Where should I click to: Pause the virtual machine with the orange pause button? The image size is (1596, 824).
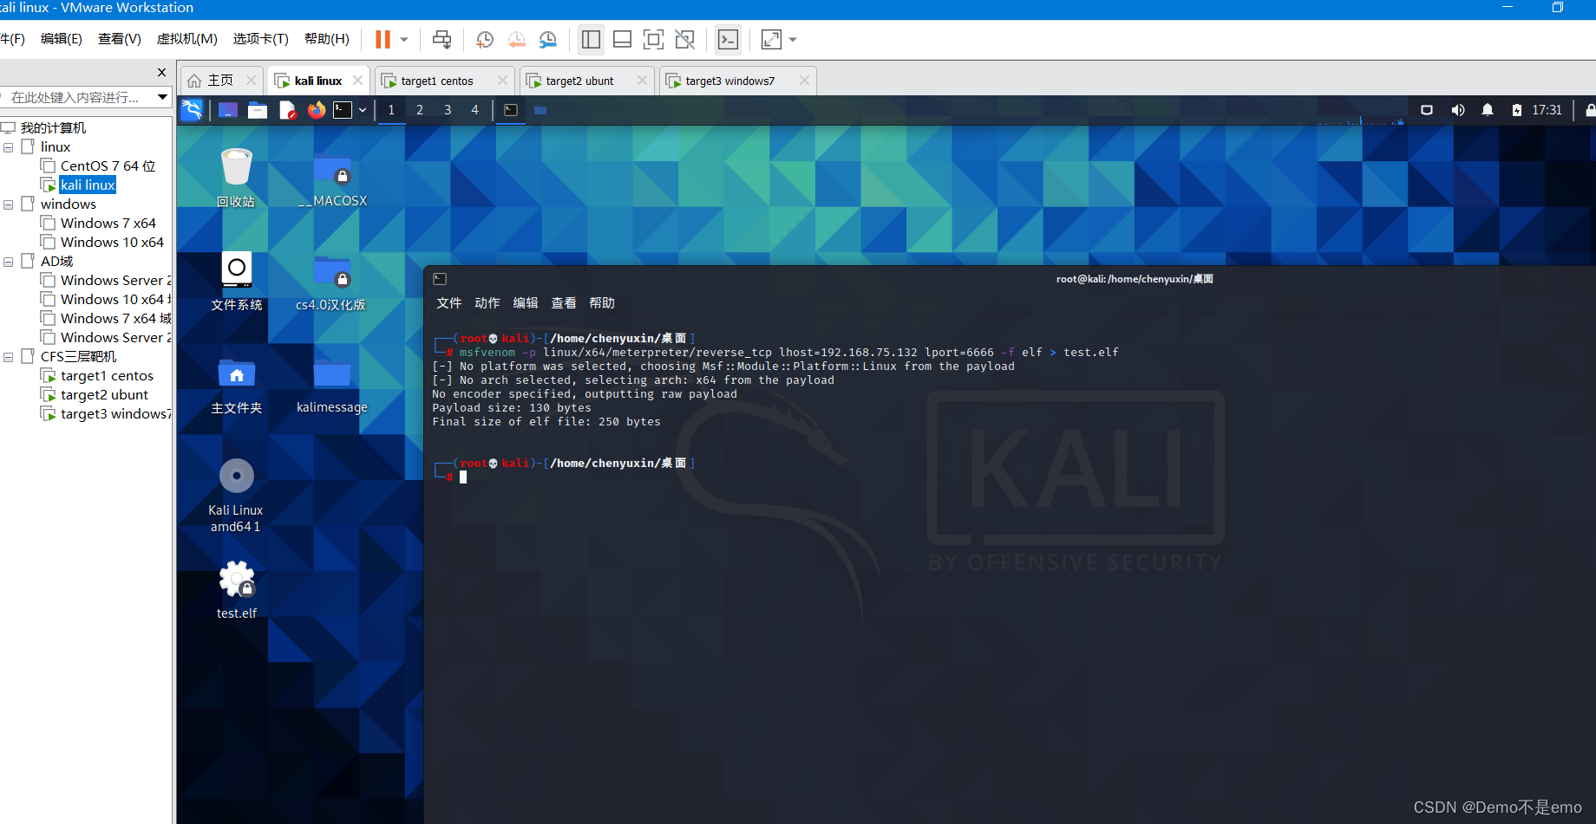(x=383, y=39)
